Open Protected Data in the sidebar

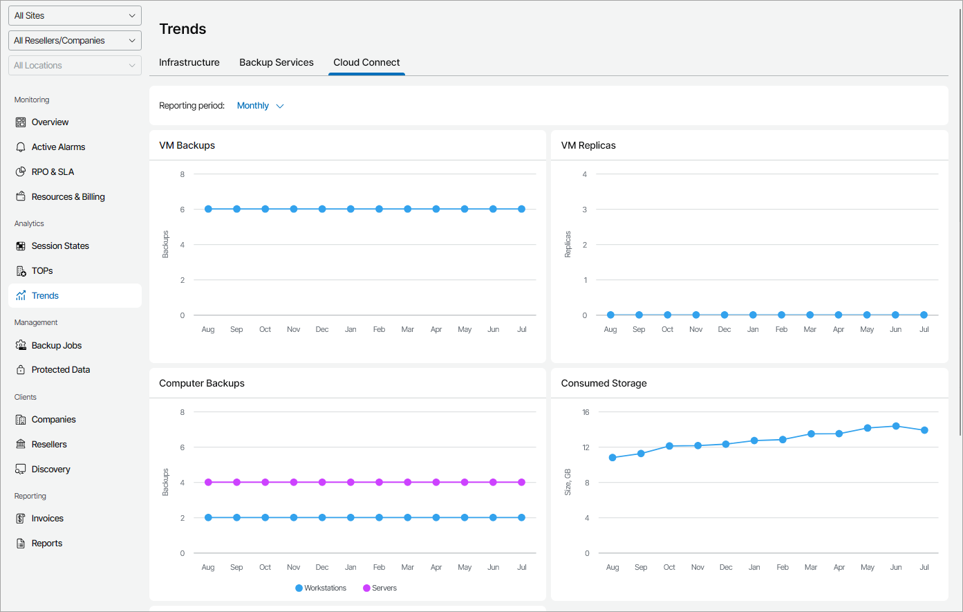[61, 370]
